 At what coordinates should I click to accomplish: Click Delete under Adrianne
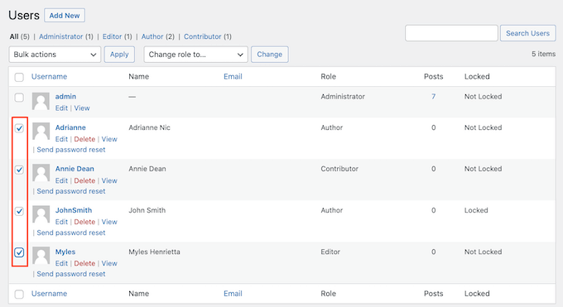click(x=84, y=139)
